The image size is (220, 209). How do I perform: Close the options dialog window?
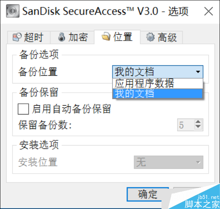coord(209,11)
